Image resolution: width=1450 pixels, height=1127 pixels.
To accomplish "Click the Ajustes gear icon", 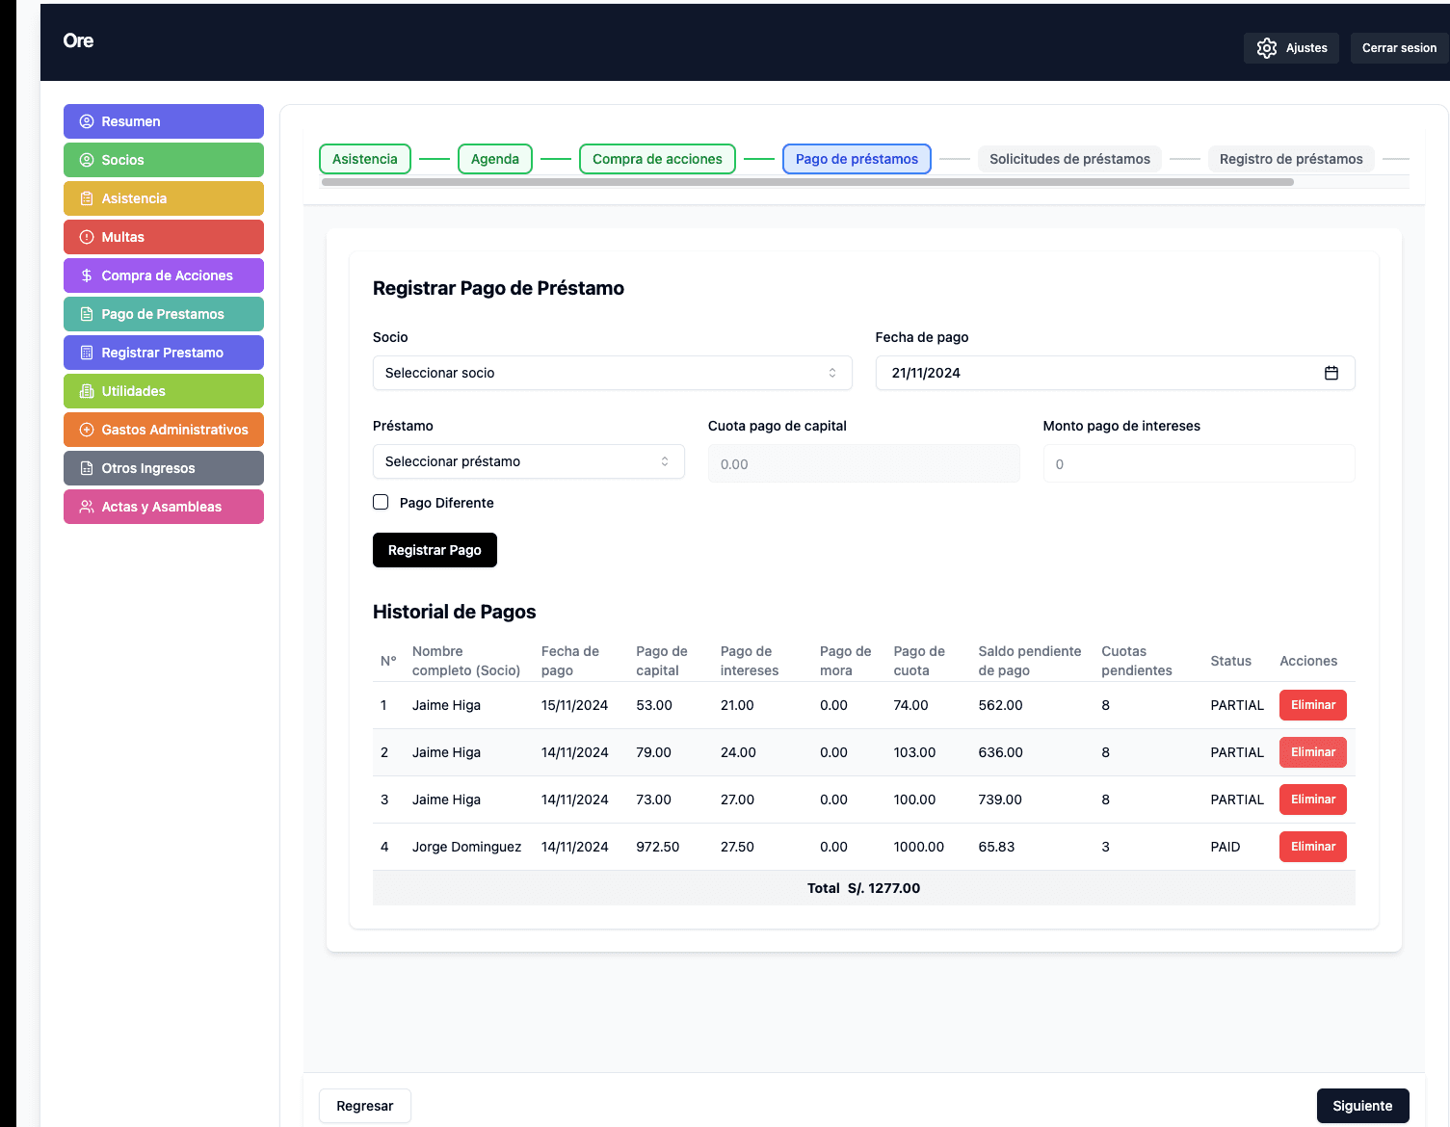I will coord(1267,48).
